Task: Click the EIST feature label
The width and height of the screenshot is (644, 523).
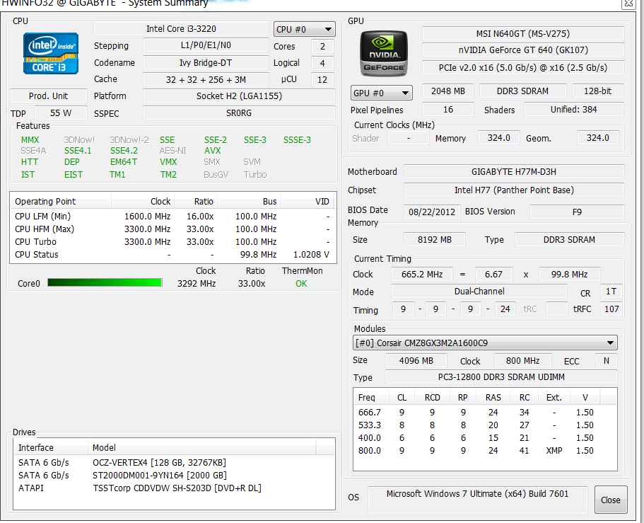Action: click(x=74, y=174)
